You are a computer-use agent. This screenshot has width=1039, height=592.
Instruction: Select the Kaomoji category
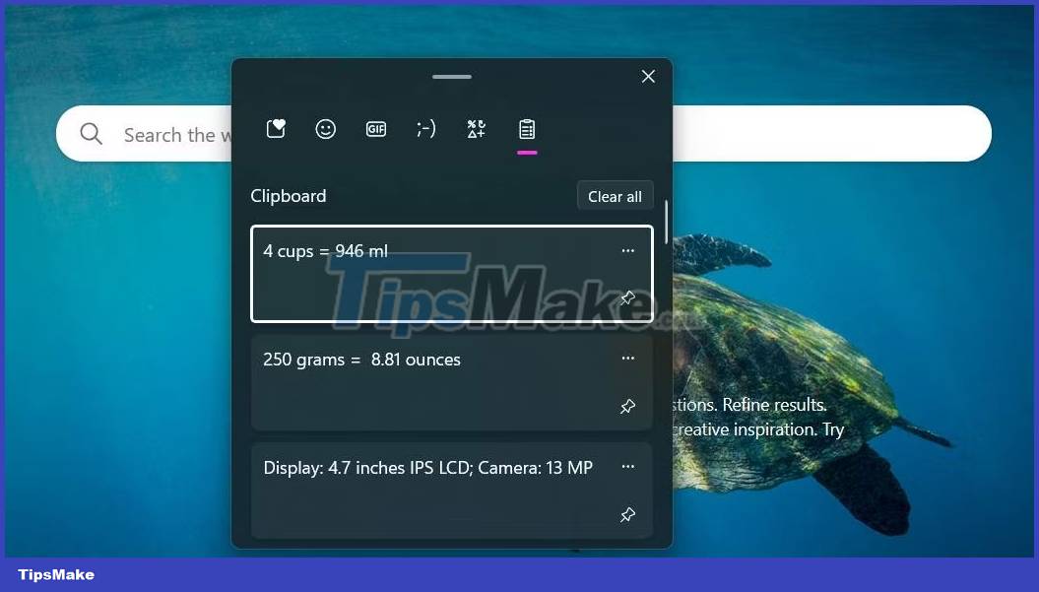(426, 129)
